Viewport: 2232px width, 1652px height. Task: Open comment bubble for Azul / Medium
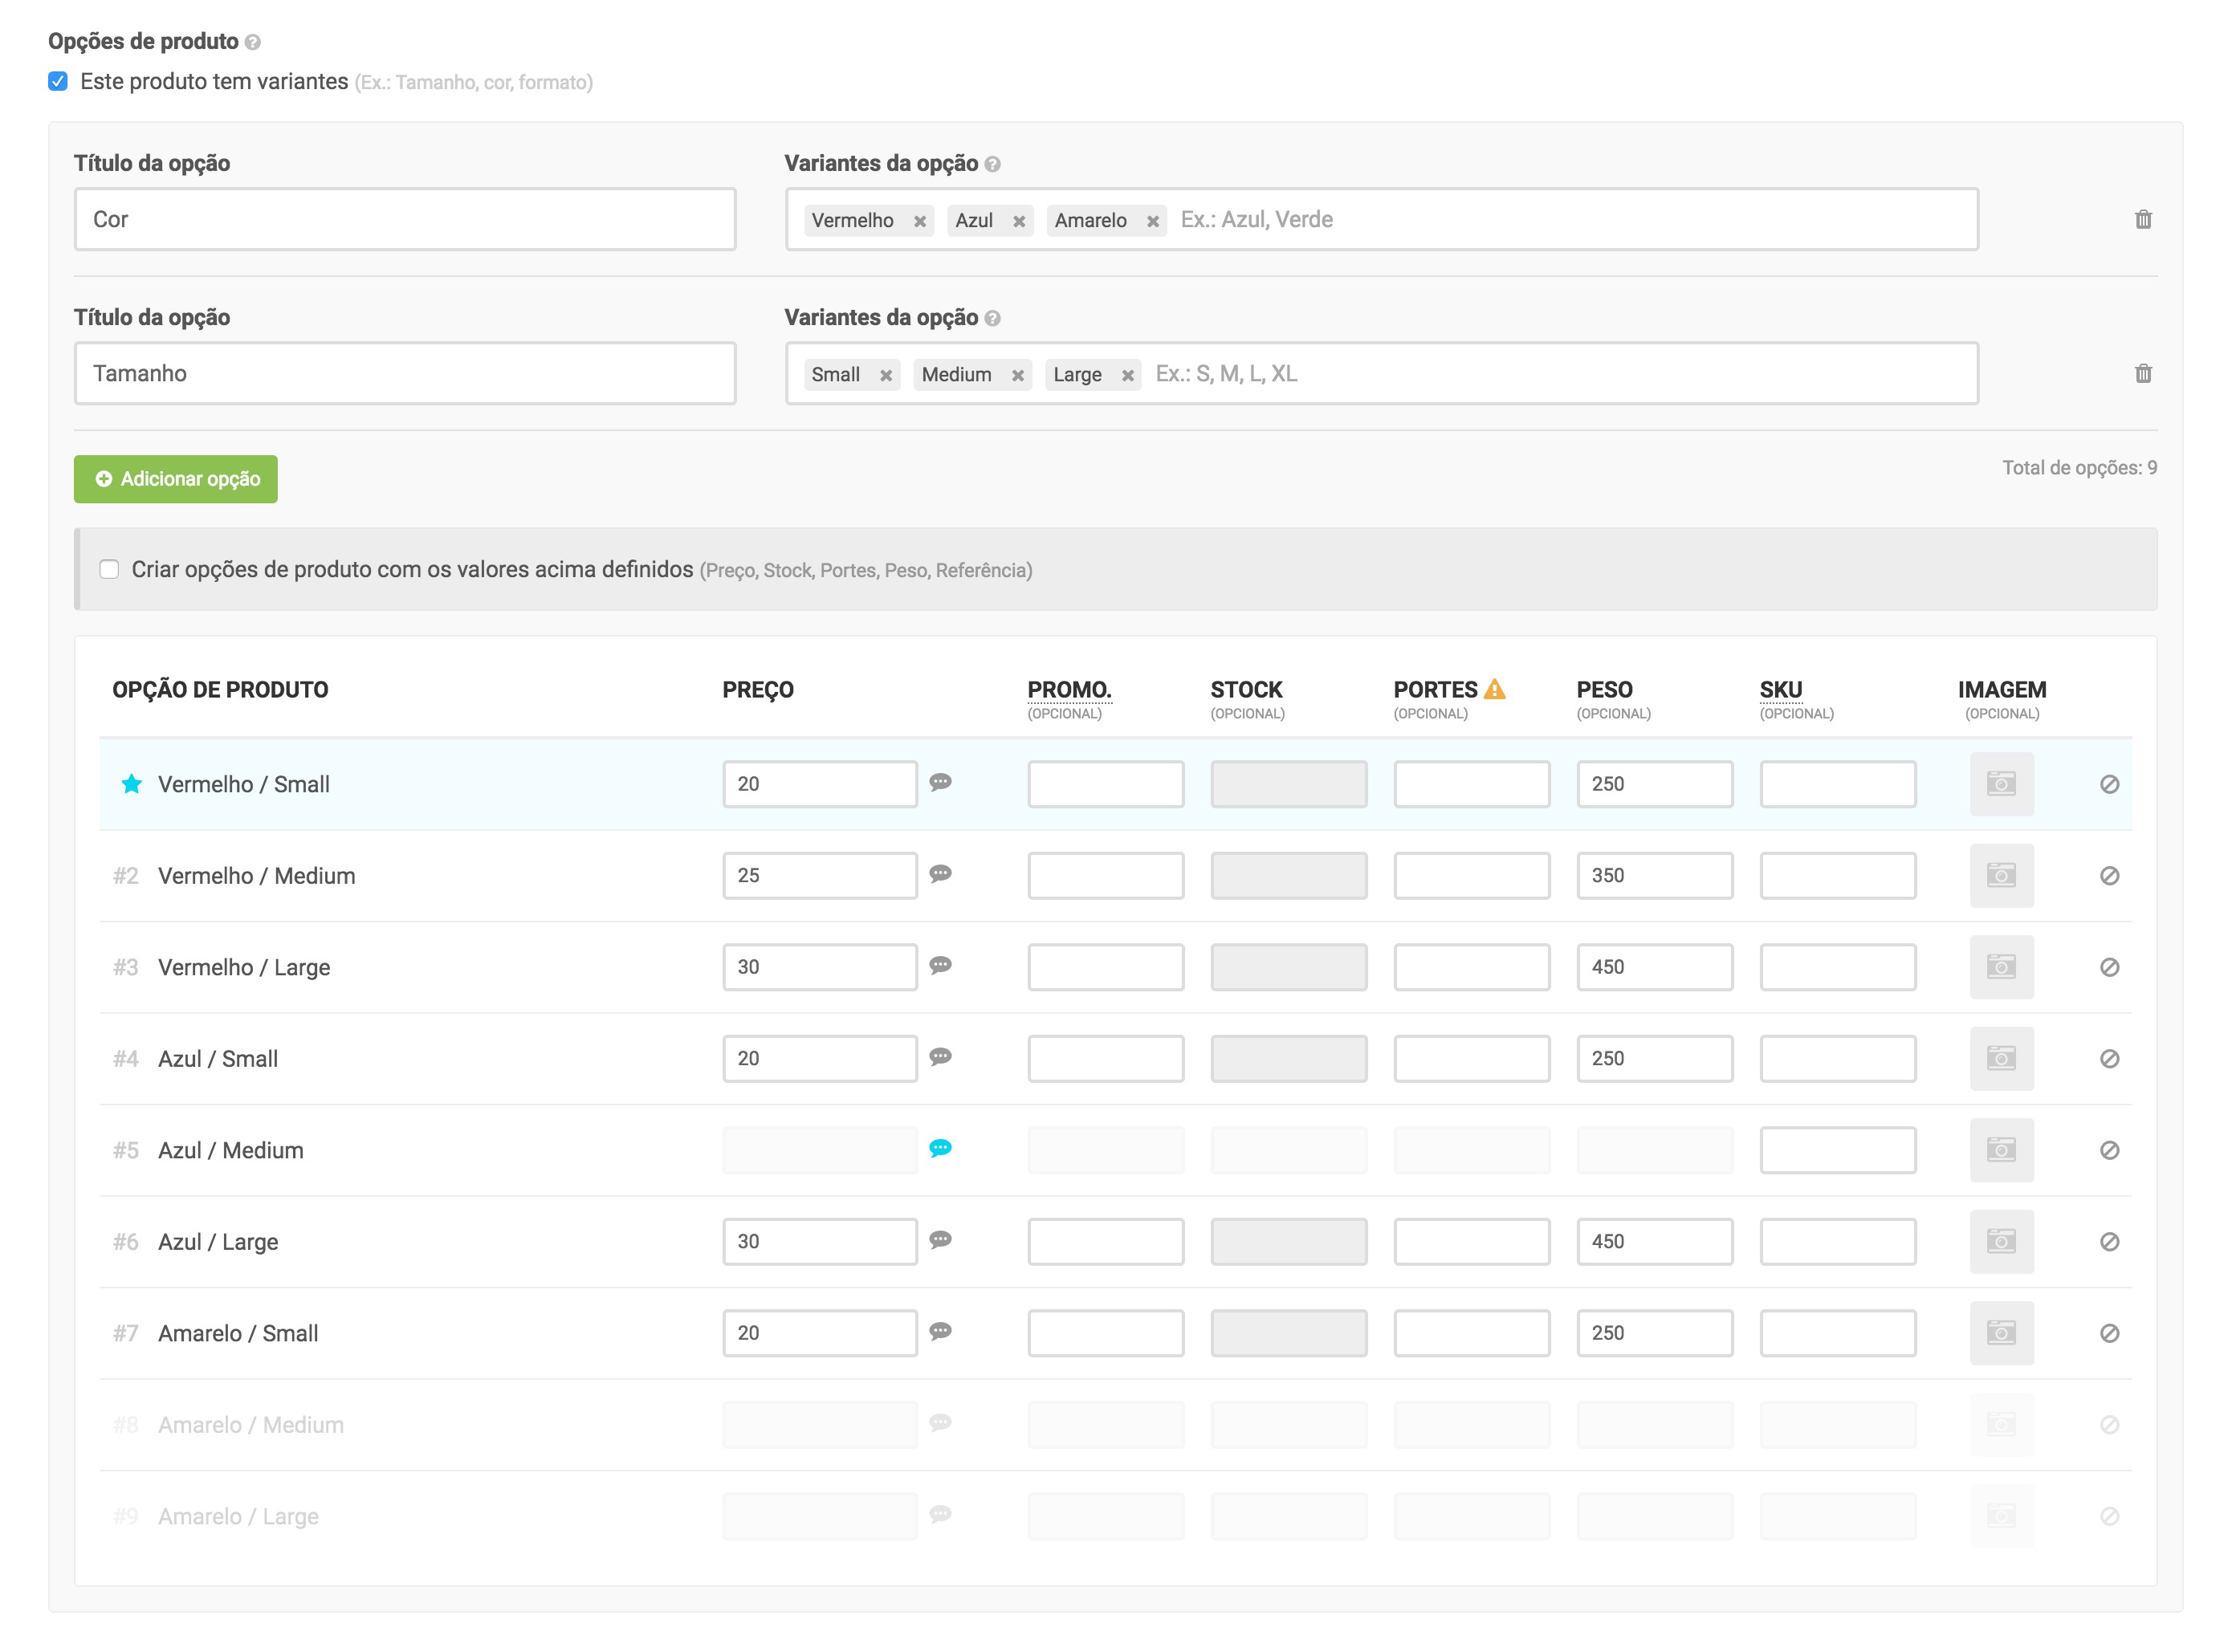(939, 1148)
